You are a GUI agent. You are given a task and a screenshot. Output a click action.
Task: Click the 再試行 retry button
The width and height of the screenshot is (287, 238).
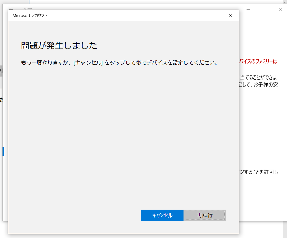tap(205, 215)
